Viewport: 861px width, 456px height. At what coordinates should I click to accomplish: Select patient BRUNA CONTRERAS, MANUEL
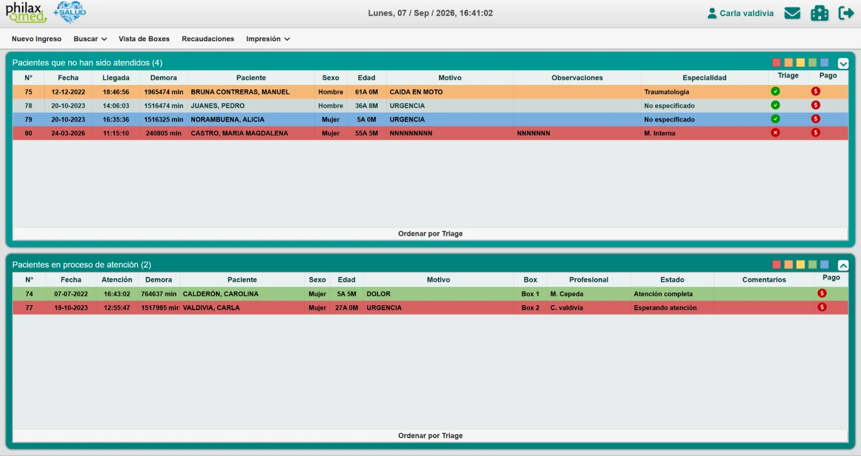[240, 92]
